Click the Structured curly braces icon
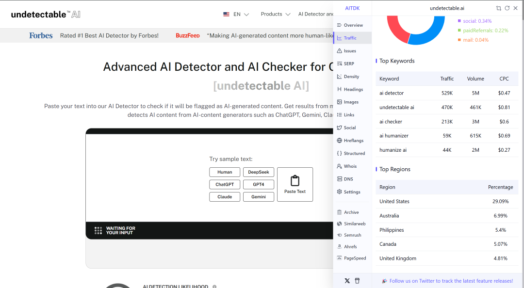This screenshot has height=288, width=524. (x=340, y=153)
